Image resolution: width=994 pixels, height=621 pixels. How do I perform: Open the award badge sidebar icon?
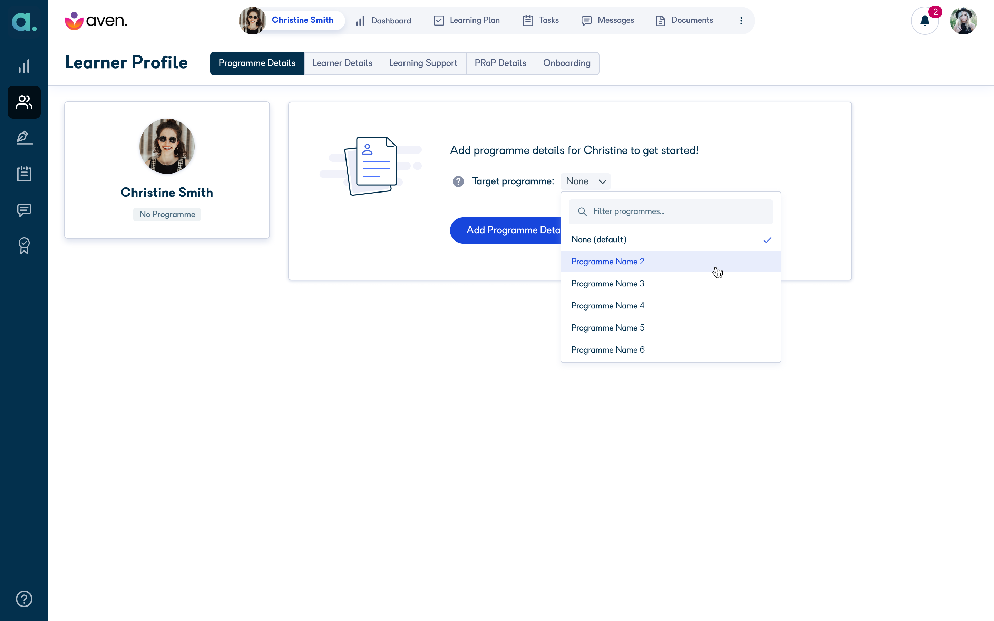(24, 246)
